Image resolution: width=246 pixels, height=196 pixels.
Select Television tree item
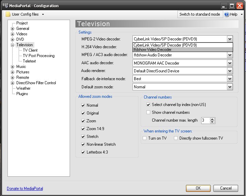24,45
